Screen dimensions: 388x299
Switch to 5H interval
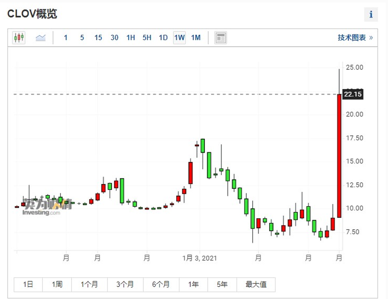pyautogui.click(x=147, y=38)
